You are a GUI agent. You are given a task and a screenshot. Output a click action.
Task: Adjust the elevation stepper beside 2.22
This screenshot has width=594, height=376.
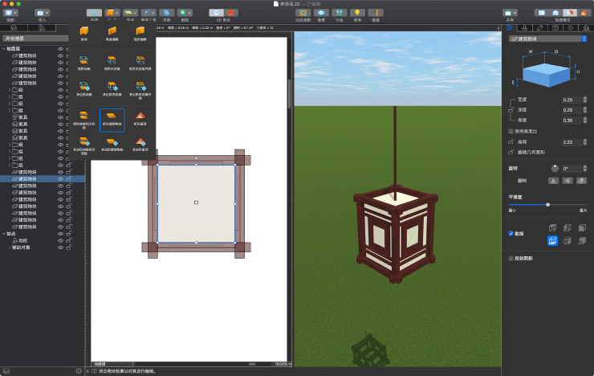[x=585, y=142]
